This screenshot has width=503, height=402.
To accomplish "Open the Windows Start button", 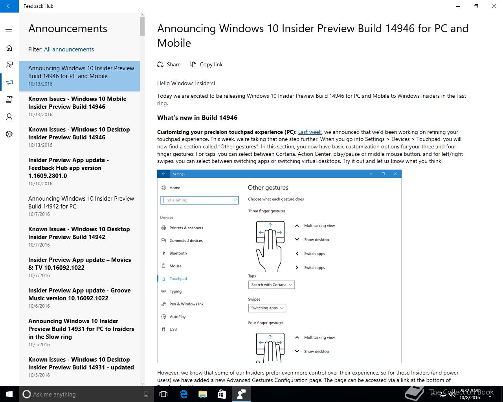I will (x=9, y=394).
